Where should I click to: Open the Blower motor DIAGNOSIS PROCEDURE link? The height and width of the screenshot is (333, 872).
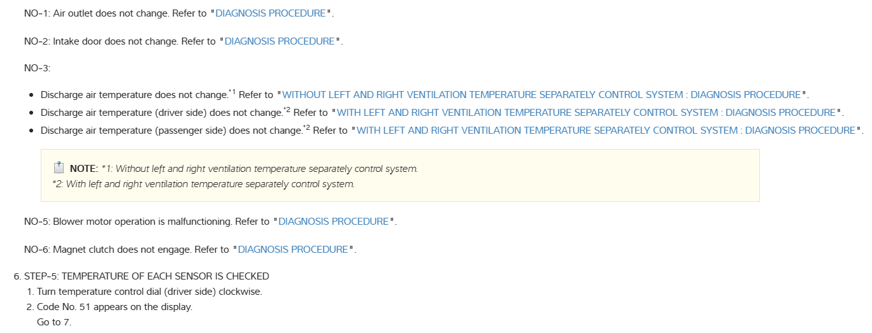coord(333,222)
